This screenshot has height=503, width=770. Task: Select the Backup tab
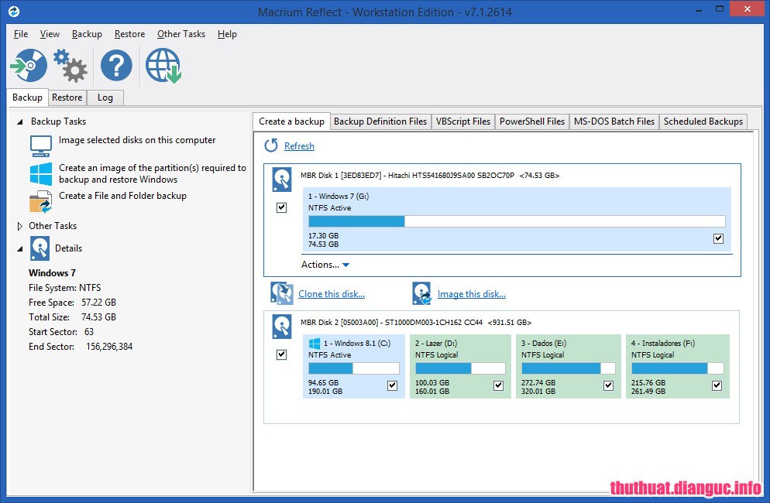[28, 98]
